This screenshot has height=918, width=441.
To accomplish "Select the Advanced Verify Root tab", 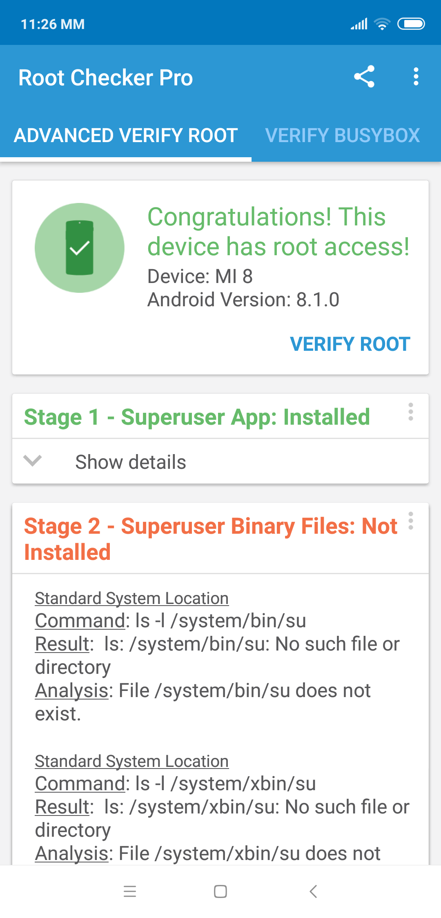I will pyautogui.click(x=126, y=136).
